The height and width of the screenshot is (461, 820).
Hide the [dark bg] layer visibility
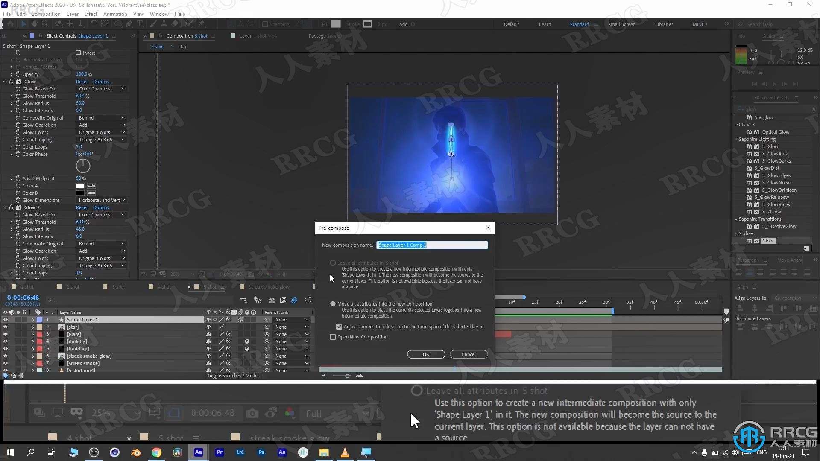pos(5,341)
